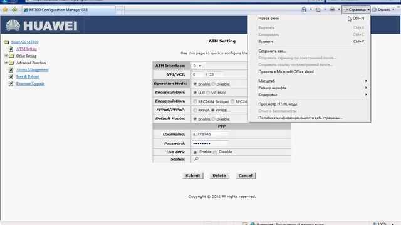Screen dimensions: 401x225
Task: Click the VCI field containing 33
Action: [x=216, y=74]
